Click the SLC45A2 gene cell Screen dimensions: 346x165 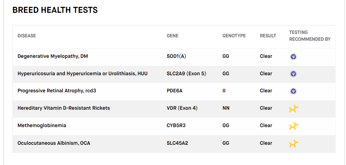tap(177, 143)
